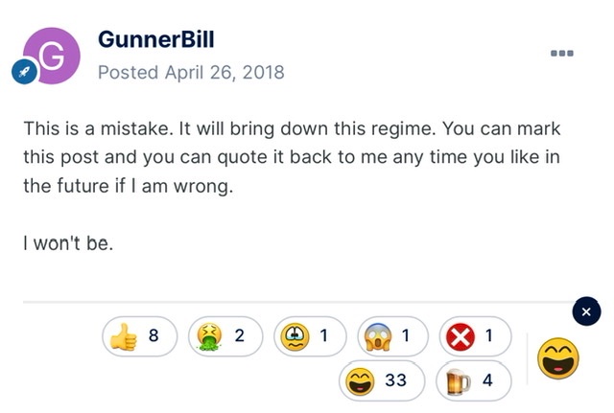
Task: Remove your reaction with the dark X button
Action: coord(586,311)
